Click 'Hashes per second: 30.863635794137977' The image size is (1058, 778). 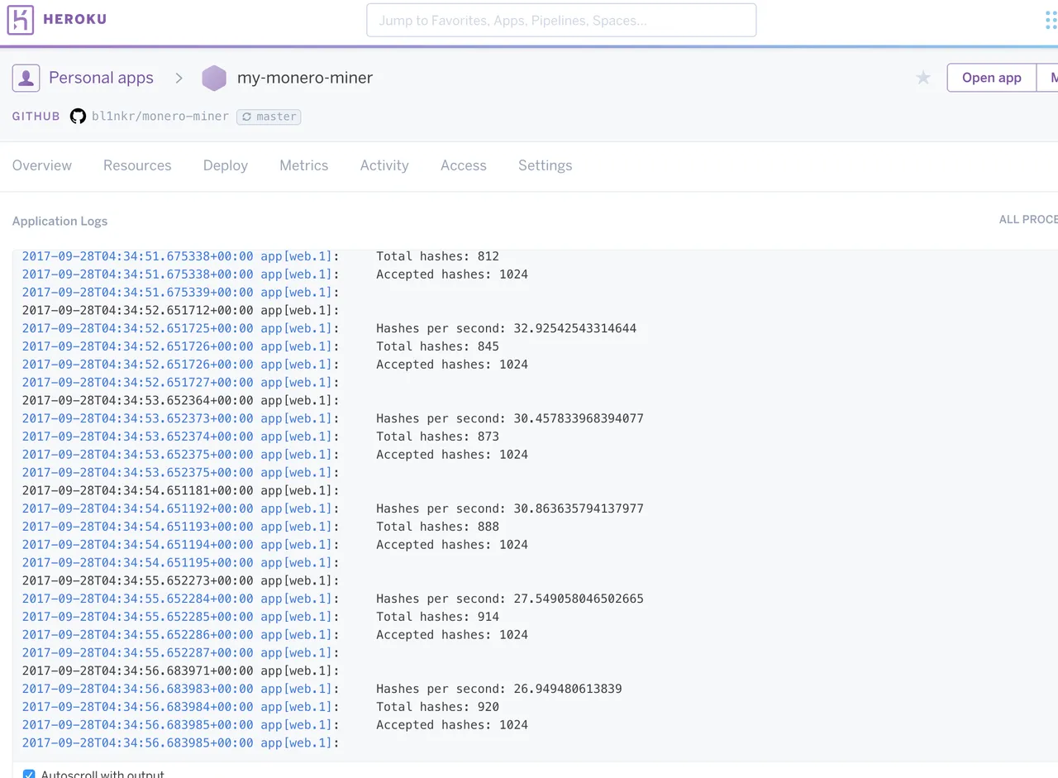tap(509, 508)
